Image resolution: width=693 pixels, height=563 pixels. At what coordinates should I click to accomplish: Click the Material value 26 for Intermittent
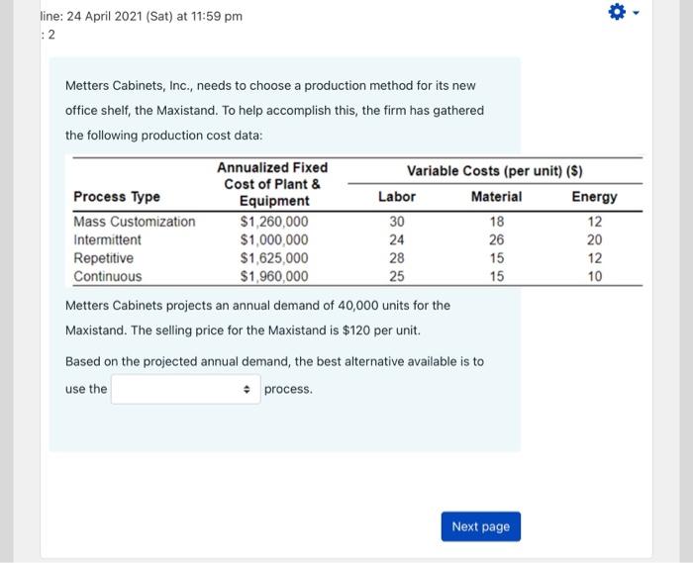coord(496,239)
